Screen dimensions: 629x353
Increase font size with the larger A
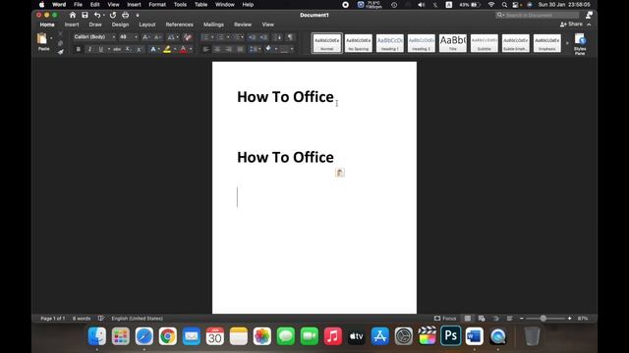coord(146,37)
